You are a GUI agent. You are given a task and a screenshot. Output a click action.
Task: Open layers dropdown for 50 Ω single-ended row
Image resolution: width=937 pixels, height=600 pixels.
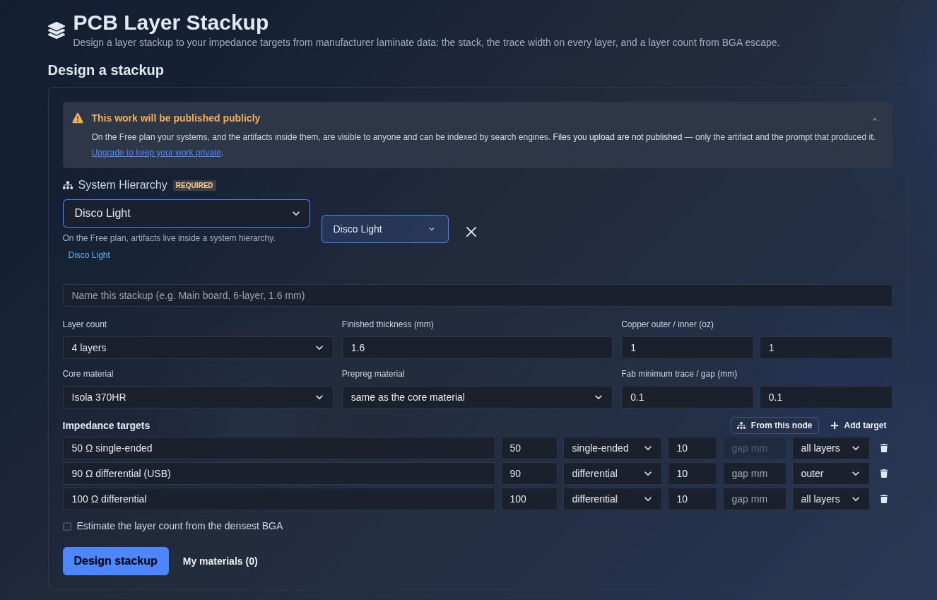[831, 448]
